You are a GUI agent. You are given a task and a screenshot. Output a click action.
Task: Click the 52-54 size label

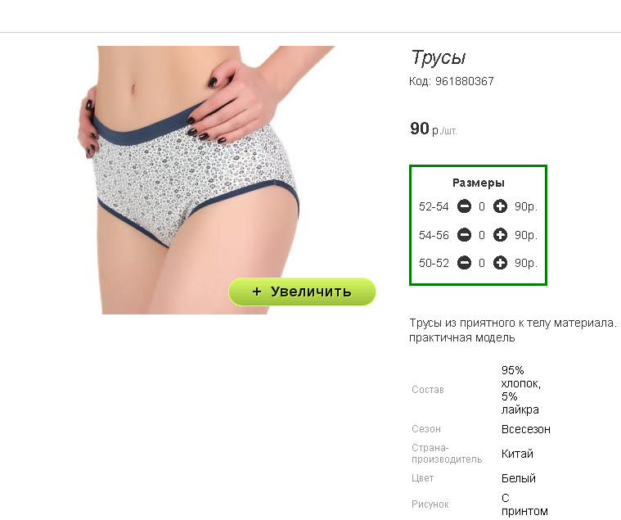click(x=434, y=206)
